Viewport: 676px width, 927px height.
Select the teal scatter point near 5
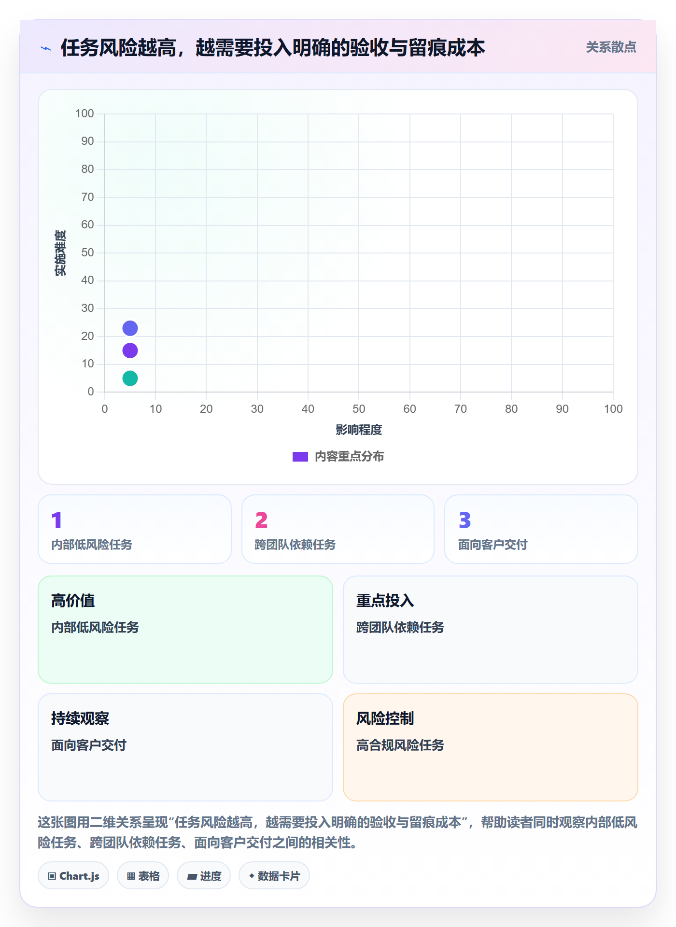(130, 378)
